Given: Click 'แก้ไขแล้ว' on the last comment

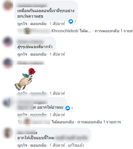Looking at the screenshot, I should pyautogui.click(x=76, y=145).
